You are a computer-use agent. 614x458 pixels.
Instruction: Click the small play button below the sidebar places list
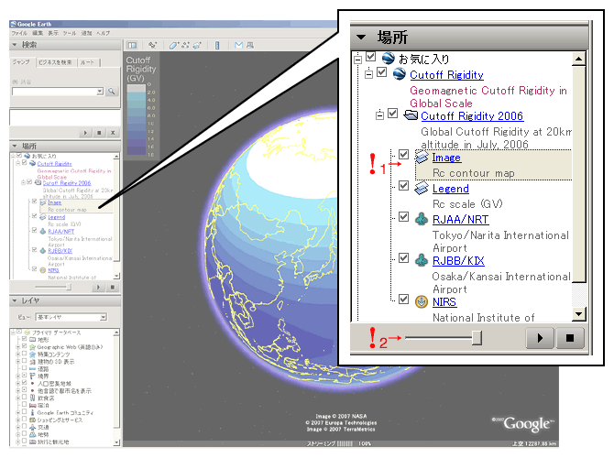click(98, 288)
